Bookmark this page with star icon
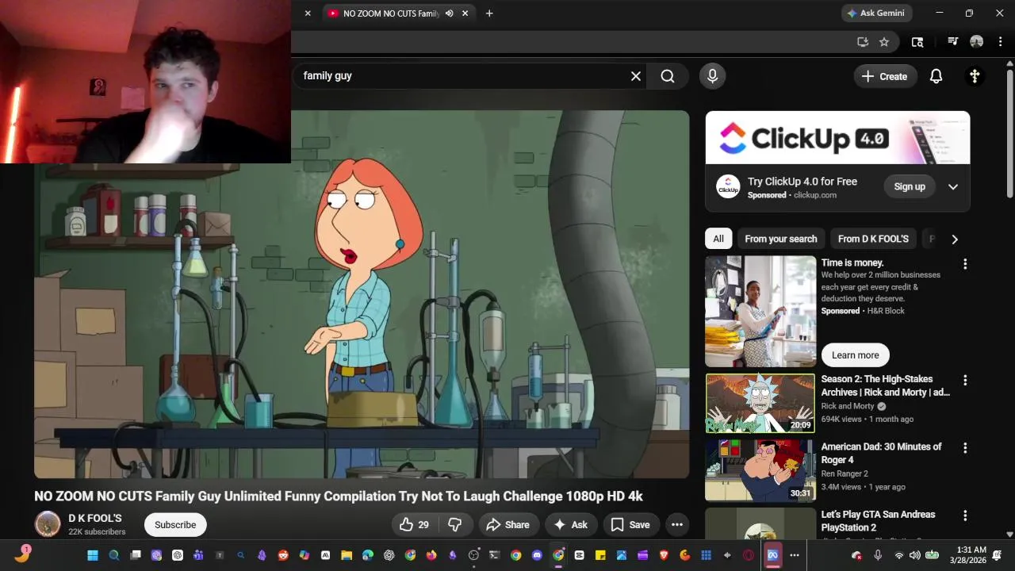Screen dimensions: 1015x571 884,42
